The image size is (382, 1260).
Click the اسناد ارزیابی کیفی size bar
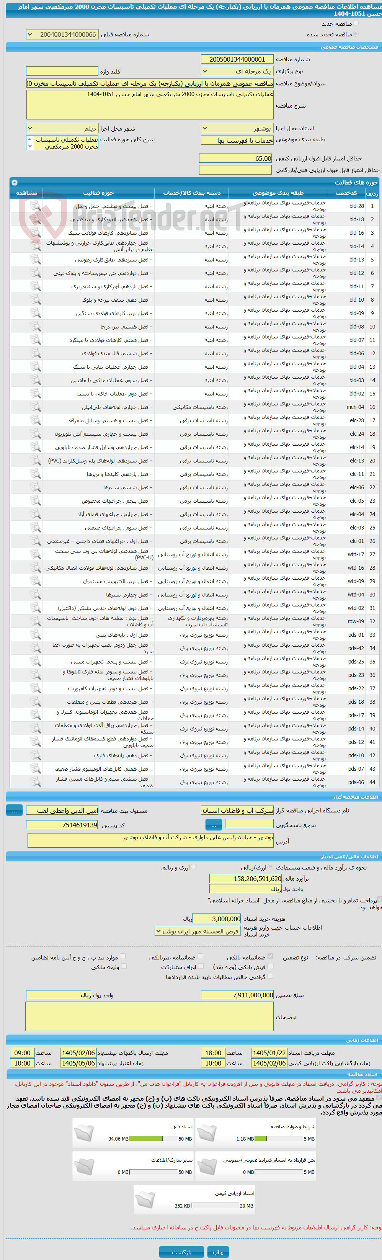pyautogui.click(x=215, y=1206)
